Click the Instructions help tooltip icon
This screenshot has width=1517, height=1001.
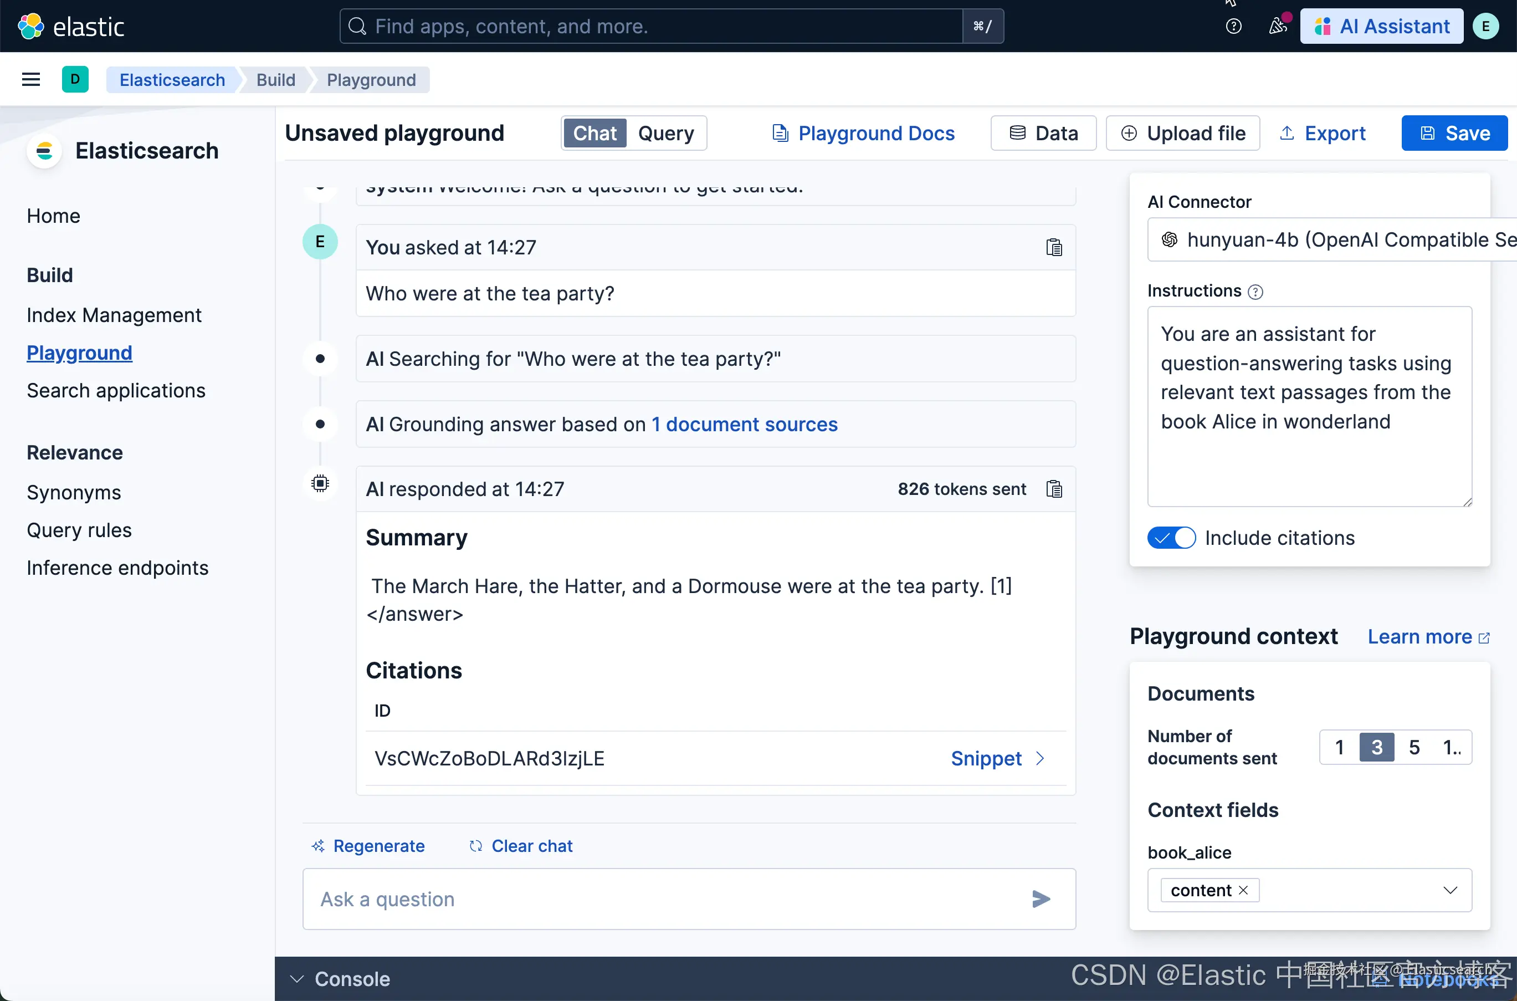(1255, 292)
